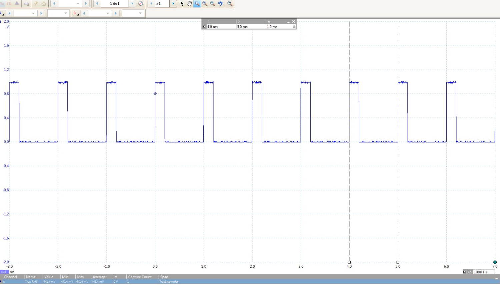Activate the hand pan tool
The width and height of the screenshot is (500, 285).
pyautogui.click(x=189, y=4)
